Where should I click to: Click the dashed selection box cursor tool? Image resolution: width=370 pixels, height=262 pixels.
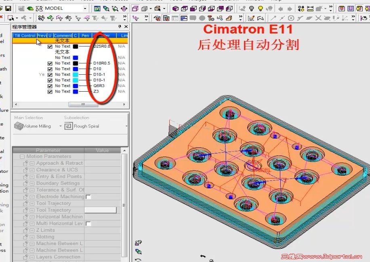pyautogui.click(x=11, y=18)
